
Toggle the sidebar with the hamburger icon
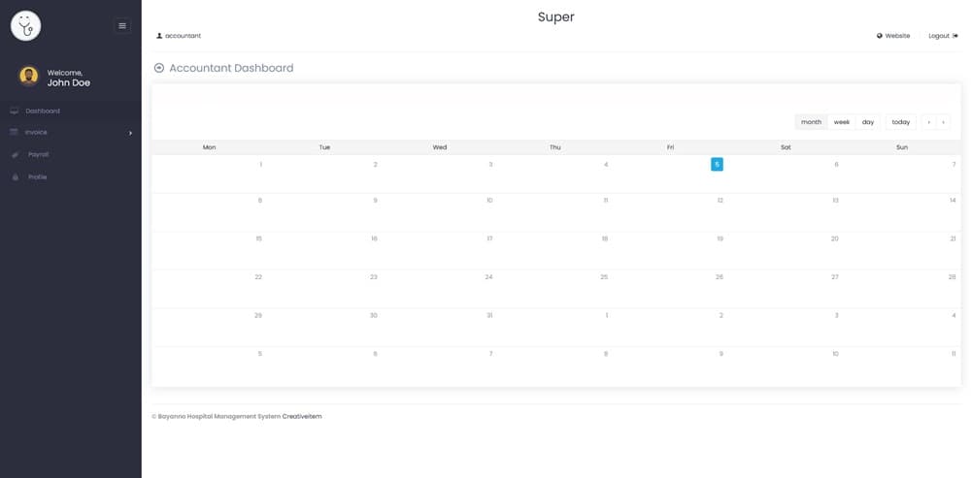click(122, 25)
